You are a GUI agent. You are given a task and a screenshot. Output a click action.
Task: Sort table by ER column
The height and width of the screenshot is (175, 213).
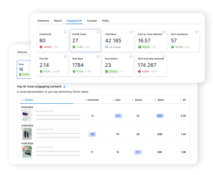point(183,100)
